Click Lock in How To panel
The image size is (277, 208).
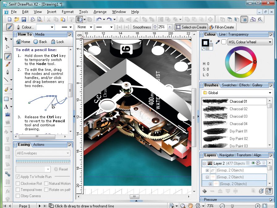point(58,42)
